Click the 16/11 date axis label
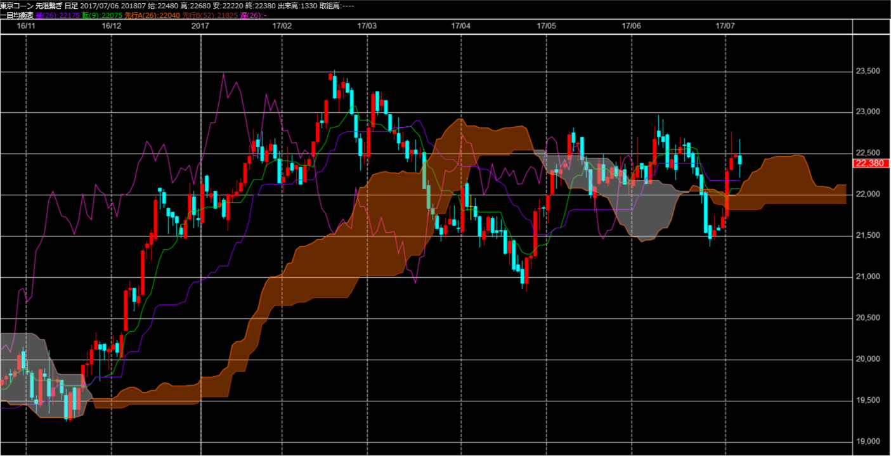Viewport: 891px width, 456px height. coord(25,26)
